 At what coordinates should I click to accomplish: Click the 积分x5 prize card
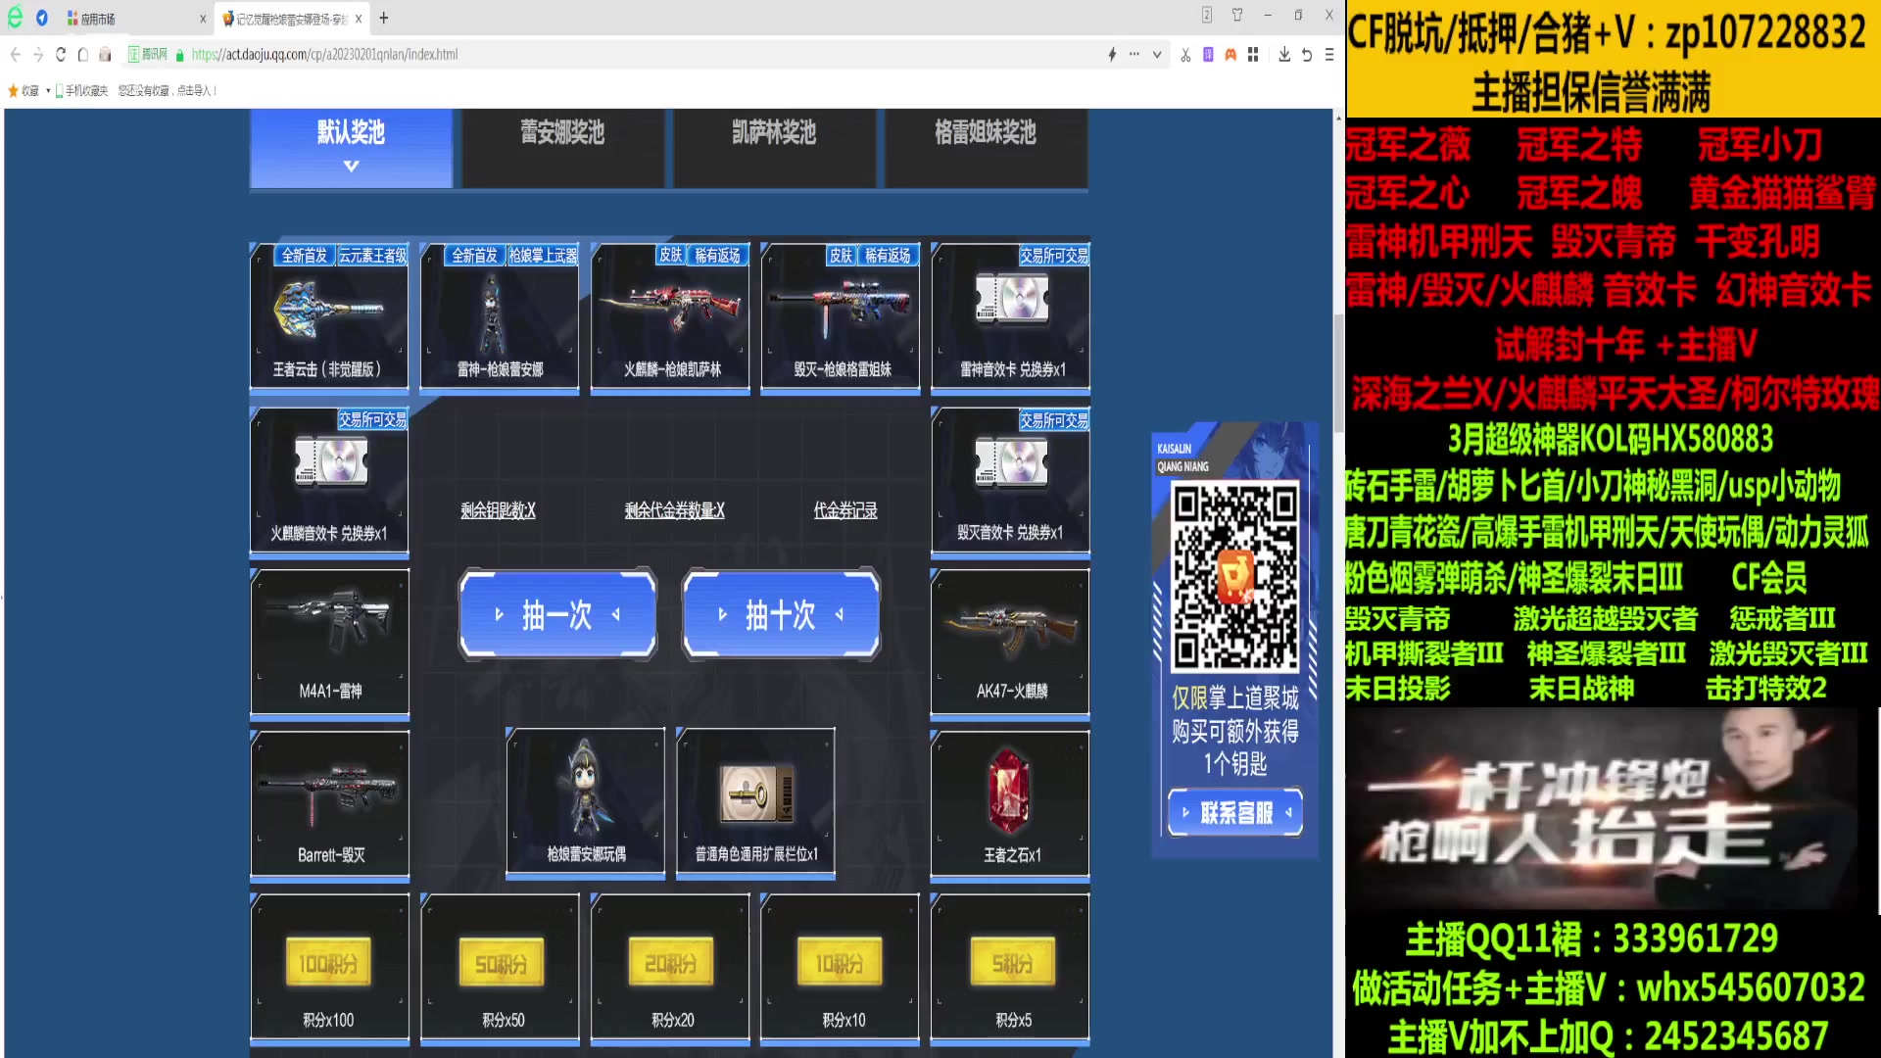coord(1011,967)
